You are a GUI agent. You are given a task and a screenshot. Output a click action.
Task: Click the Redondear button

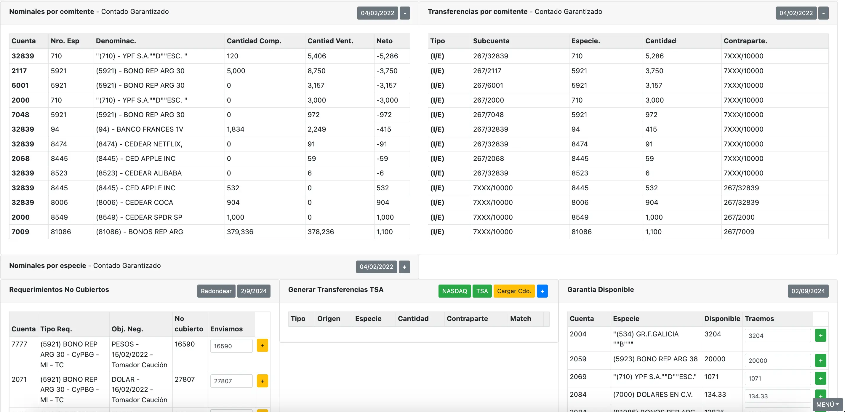click(x=216, y=291)
